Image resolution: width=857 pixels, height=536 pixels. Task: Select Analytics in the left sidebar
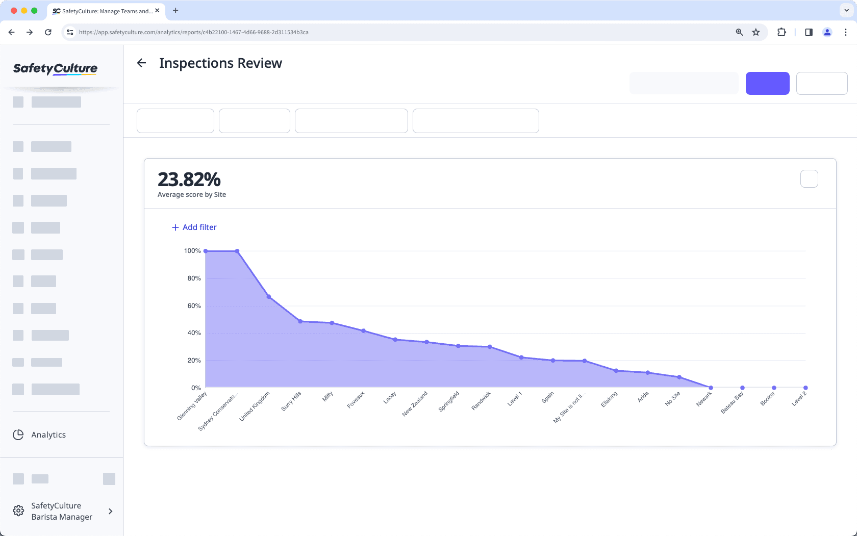[x=48, y=435]
